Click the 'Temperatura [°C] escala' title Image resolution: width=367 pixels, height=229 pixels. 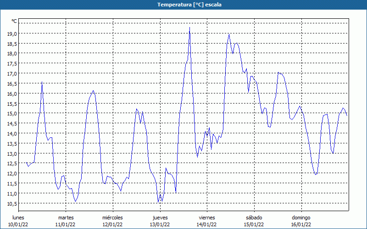pyautogui.click(x=189, y=5)
